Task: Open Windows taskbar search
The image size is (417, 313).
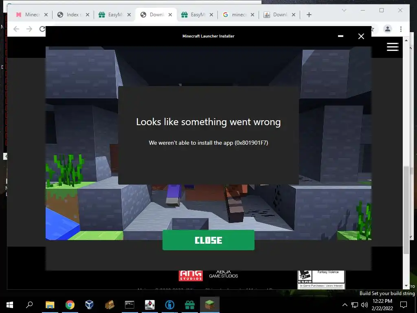Action: tap(29, 305)
